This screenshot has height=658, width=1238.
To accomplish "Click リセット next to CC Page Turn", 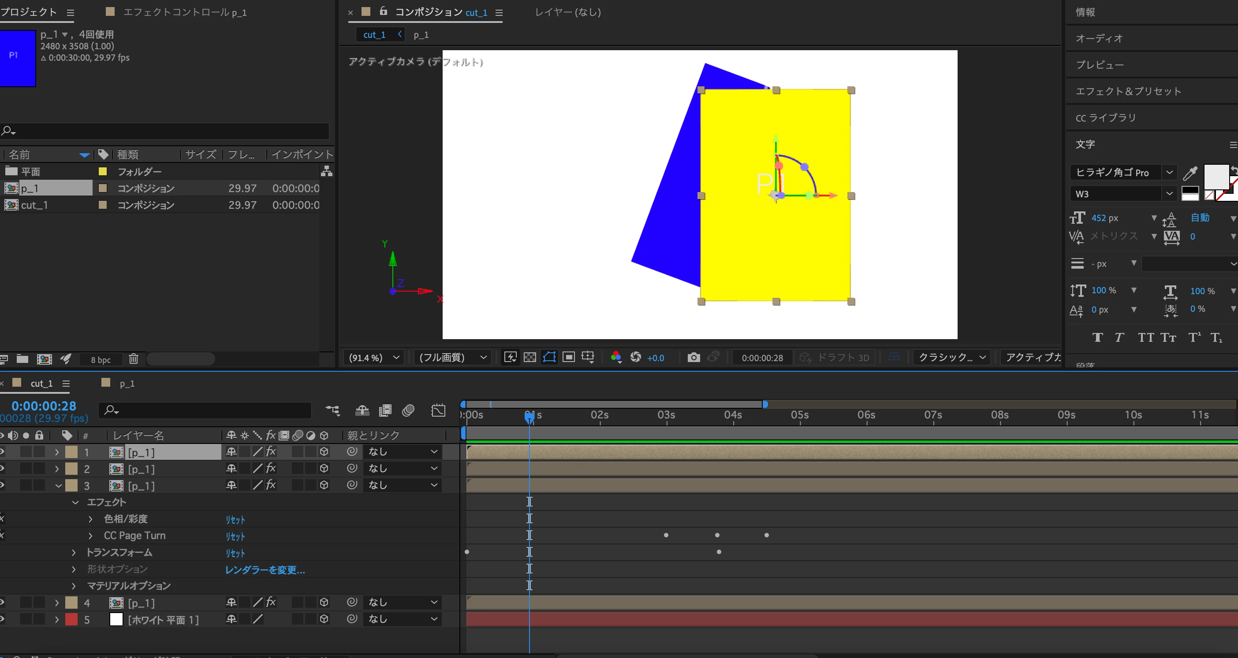I will click(x=235, y=536).
